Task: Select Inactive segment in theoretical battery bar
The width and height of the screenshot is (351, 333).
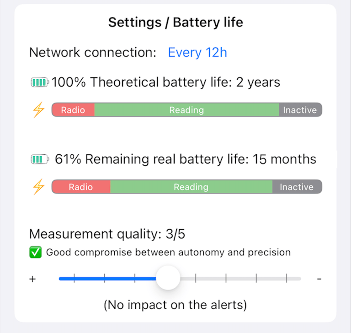Action: tap(300, 110)
